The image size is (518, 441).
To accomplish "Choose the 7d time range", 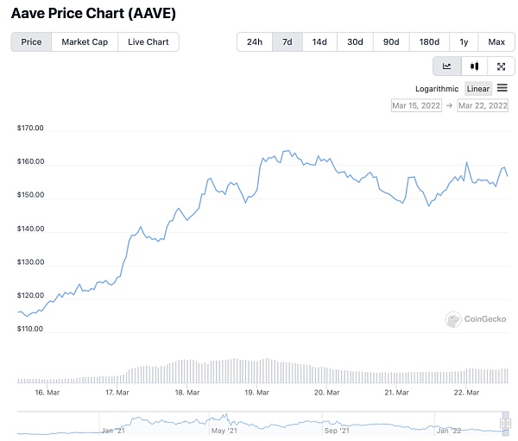I will (287, 41).
